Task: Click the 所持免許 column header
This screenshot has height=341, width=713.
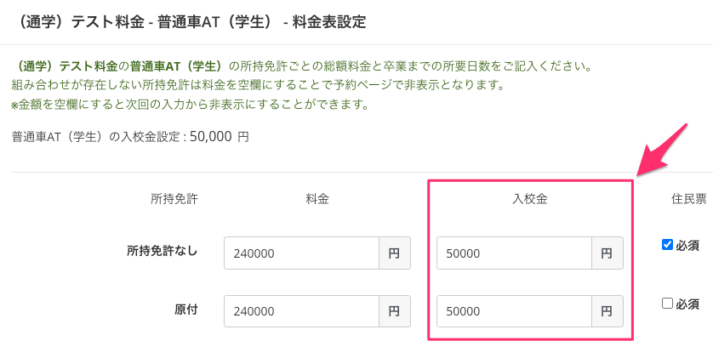Action: [x=174, y=198]
